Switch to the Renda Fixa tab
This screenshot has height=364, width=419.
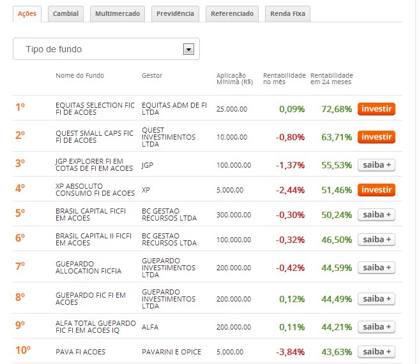287,14
